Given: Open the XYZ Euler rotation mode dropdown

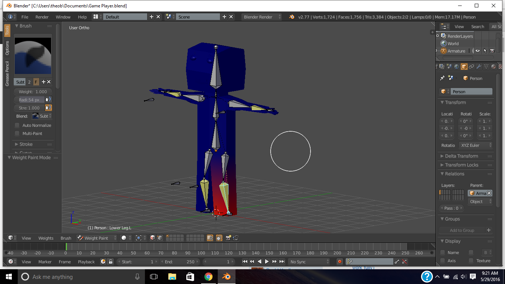Looking at the screenshot, I should tap(476, 145).
